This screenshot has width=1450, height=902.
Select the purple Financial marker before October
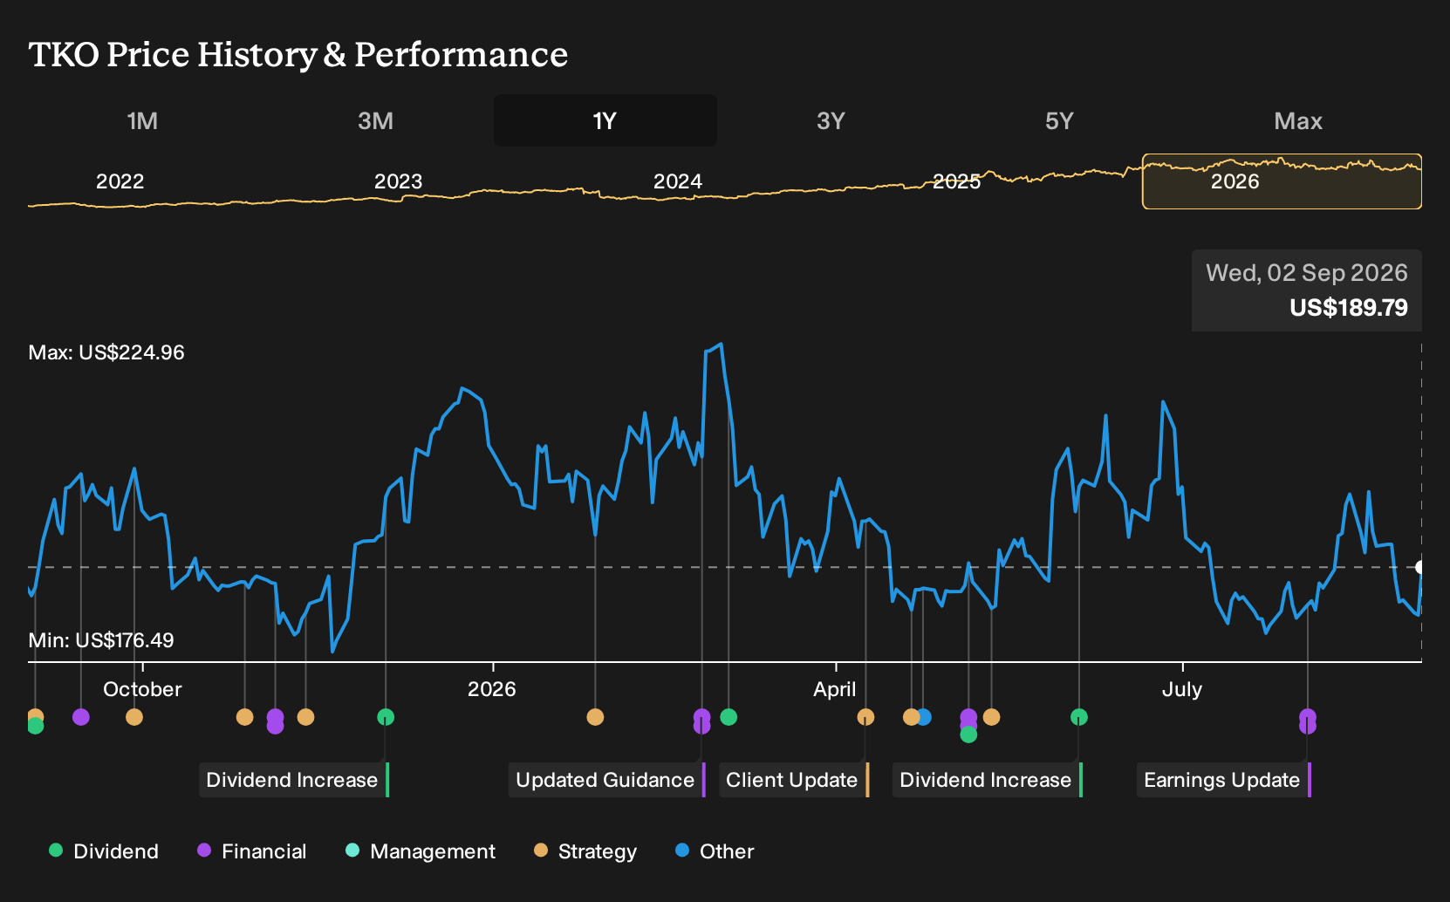[x=81, y=717]
